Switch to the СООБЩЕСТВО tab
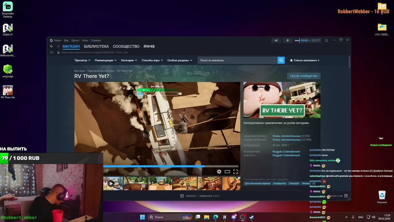Screen dimensions: 394x222 pos(126,46)
